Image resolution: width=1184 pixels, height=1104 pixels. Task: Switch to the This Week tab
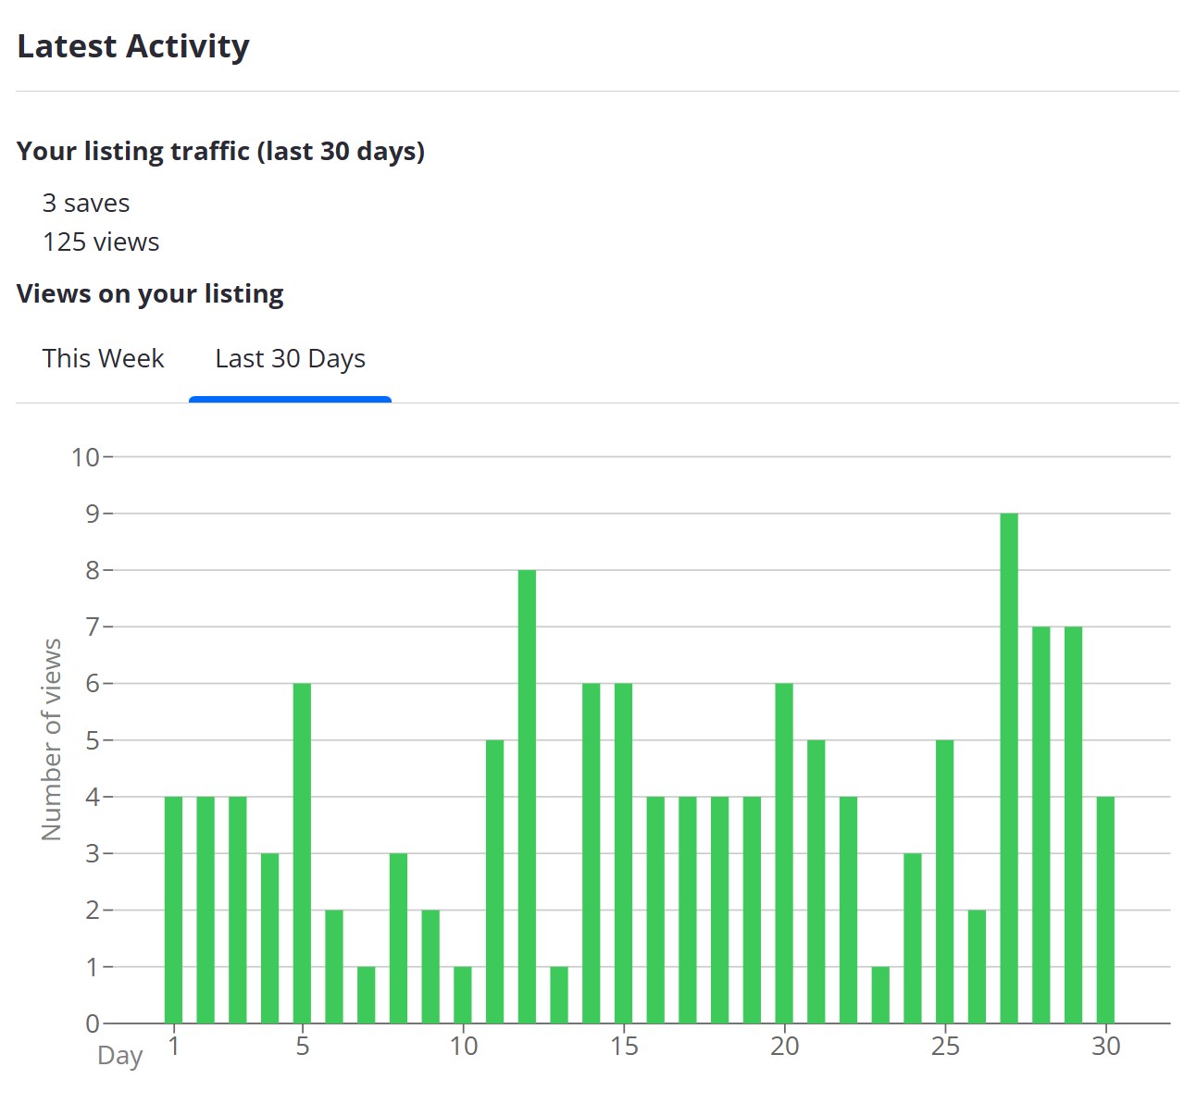pos(103,359)
